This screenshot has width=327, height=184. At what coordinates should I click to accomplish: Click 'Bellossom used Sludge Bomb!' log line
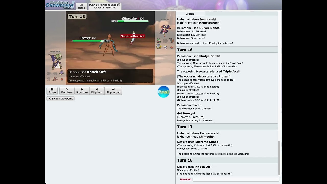tap(198, 56)
